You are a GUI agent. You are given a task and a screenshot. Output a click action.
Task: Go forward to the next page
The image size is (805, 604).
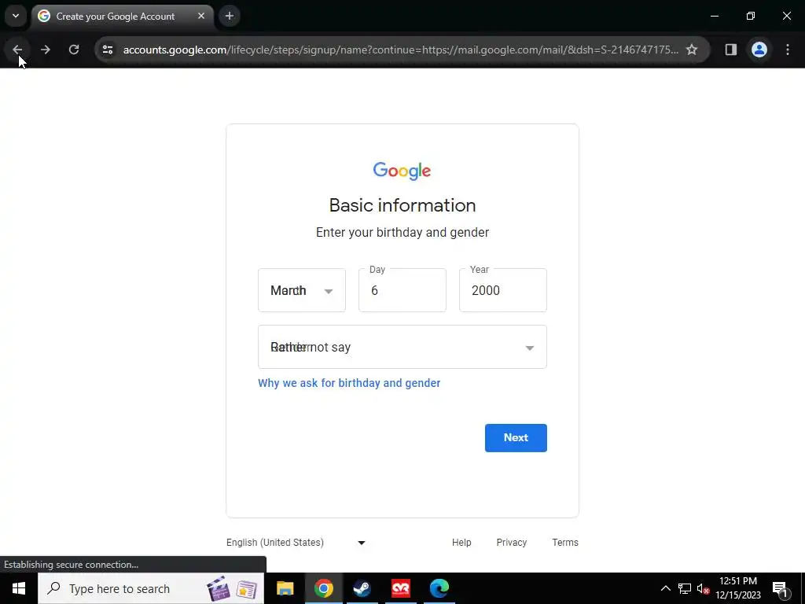(45, 50)
